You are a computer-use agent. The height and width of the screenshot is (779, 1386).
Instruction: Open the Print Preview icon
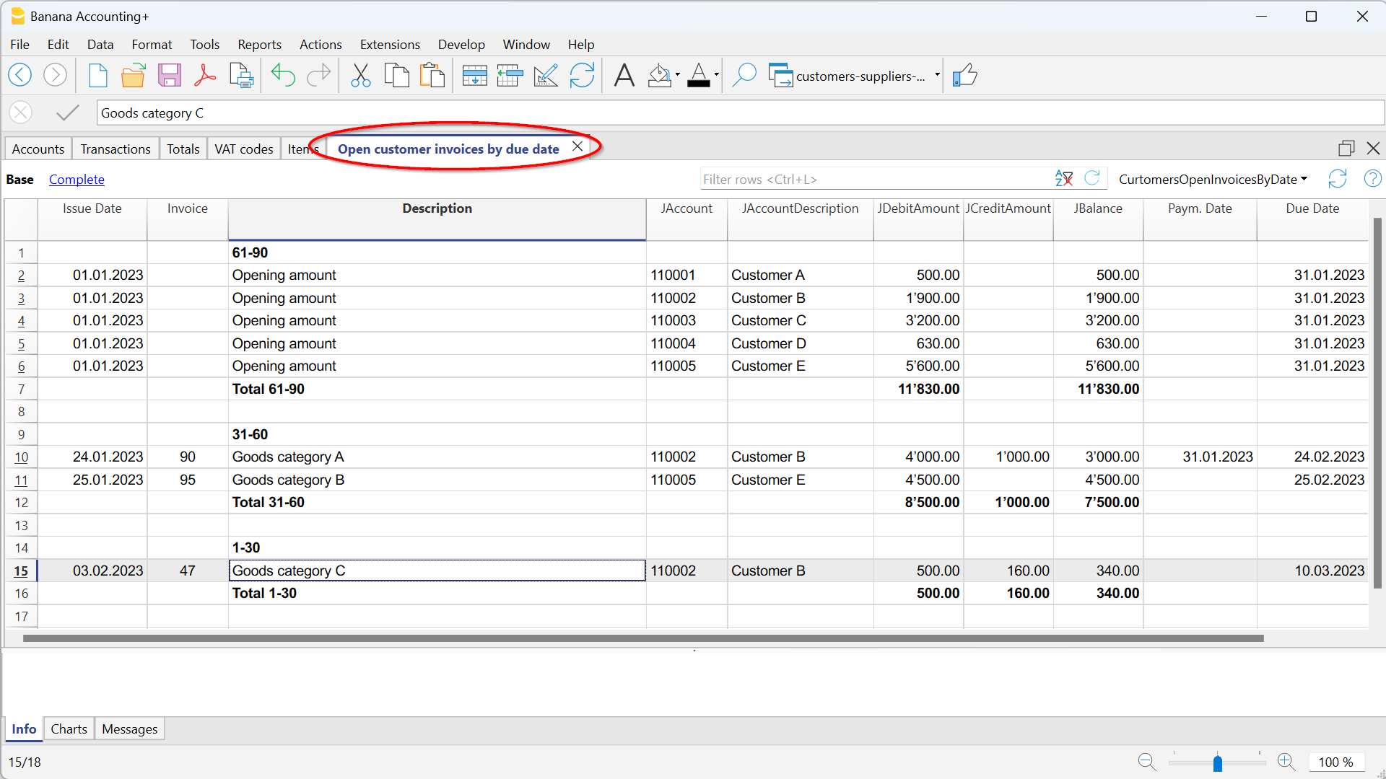241,75
